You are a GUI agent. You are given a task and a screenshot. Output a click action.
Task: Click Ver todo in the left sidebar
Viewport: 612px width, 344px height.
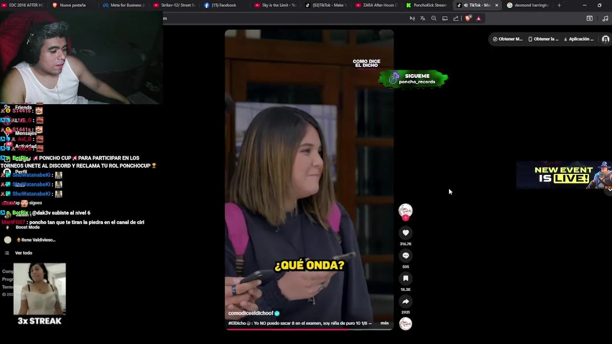[23, 253]
